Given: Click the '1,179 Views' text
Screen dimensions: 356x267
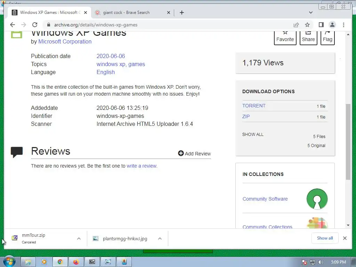Looking at the screenshot, I should 263,63.
